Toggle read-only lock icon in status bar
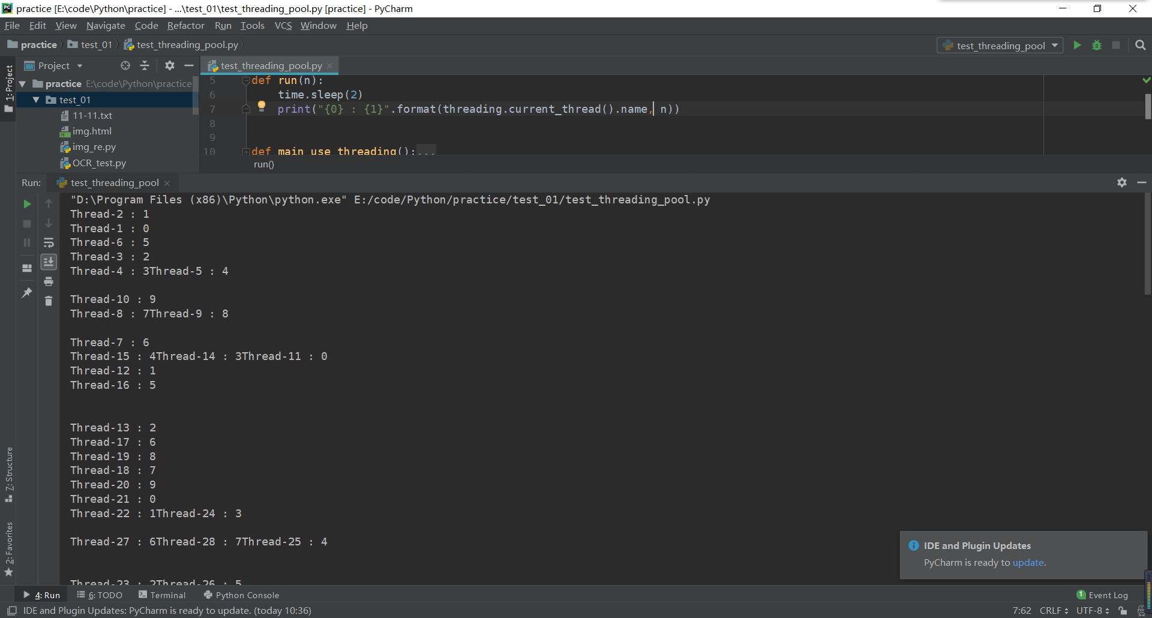This screenshot has width=1152, height=618. (1123, 611)
